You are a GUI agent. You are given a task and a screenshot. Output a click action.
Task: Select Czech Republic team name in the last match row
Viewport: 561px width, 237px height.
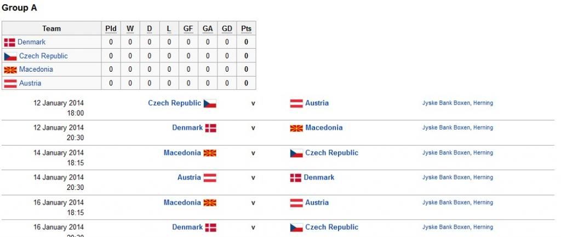tap(331, 227)
